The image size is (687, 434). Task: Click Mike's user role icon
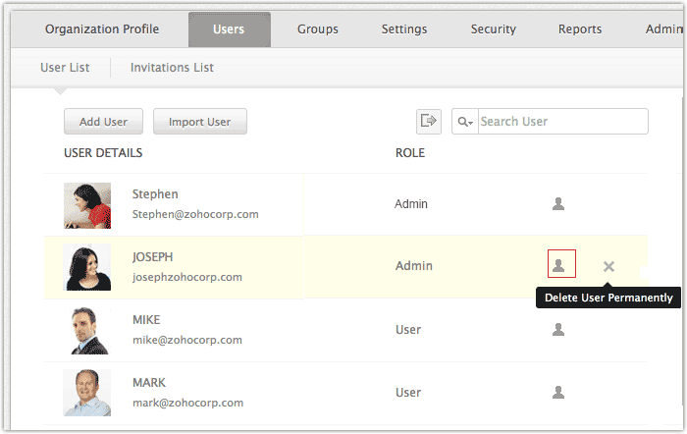(x=558, y=330)
